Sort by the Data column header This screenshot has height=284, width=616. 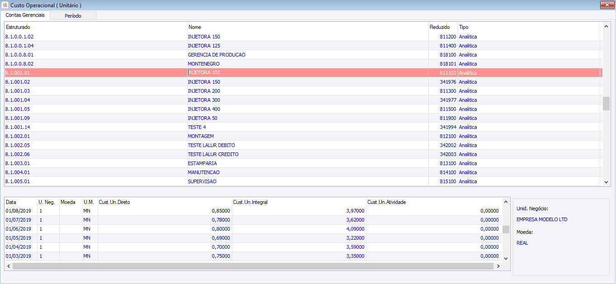click(20, 202)
